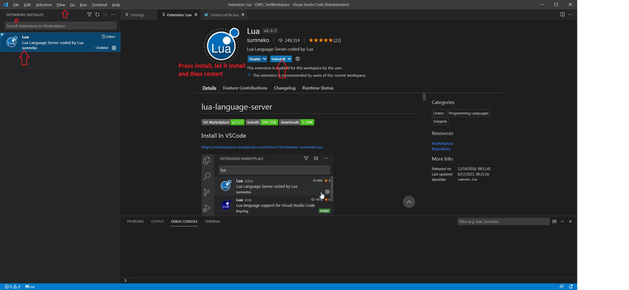Open the Selection menu
This screenshot has width=629, height=290.
coord(43,4)
